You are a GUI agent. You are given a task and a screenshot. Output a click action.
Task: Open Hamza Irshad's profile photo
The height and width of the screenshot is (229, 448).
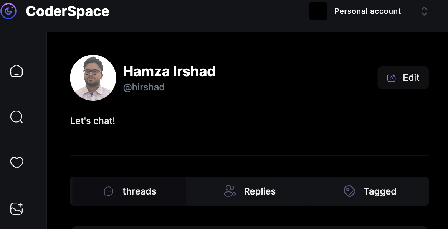coord(93,78)
